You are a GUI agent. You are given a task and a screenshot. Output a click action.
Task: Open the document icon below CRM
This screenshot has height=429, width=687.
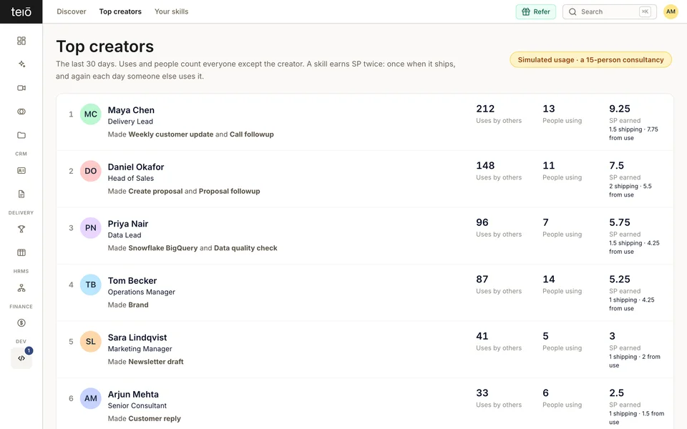21,194
